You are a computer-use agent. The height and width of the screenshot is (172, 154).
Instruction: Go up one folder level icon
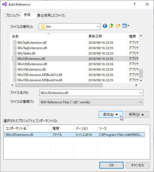[111, 26]
